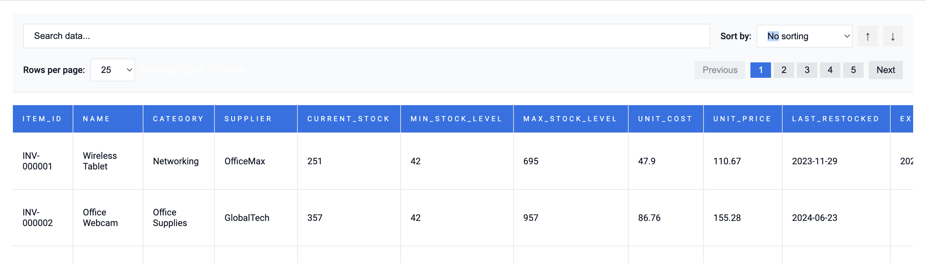Click the ascending sort arrow button
This screenshot has width=926, height=263.
[x=867, y=36]
